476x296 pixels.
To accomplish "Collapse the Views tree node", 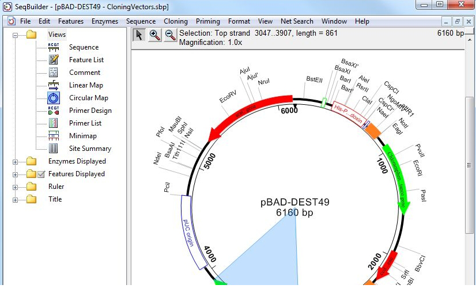I will click(x=15, y=35).
